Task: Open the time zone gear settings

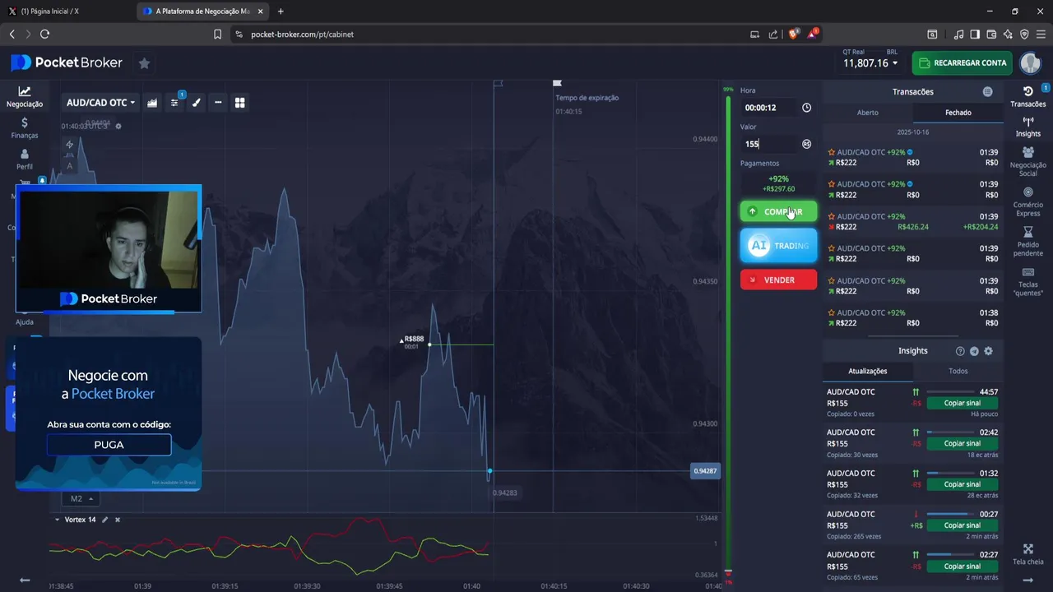Action: [x=118, y=126]
